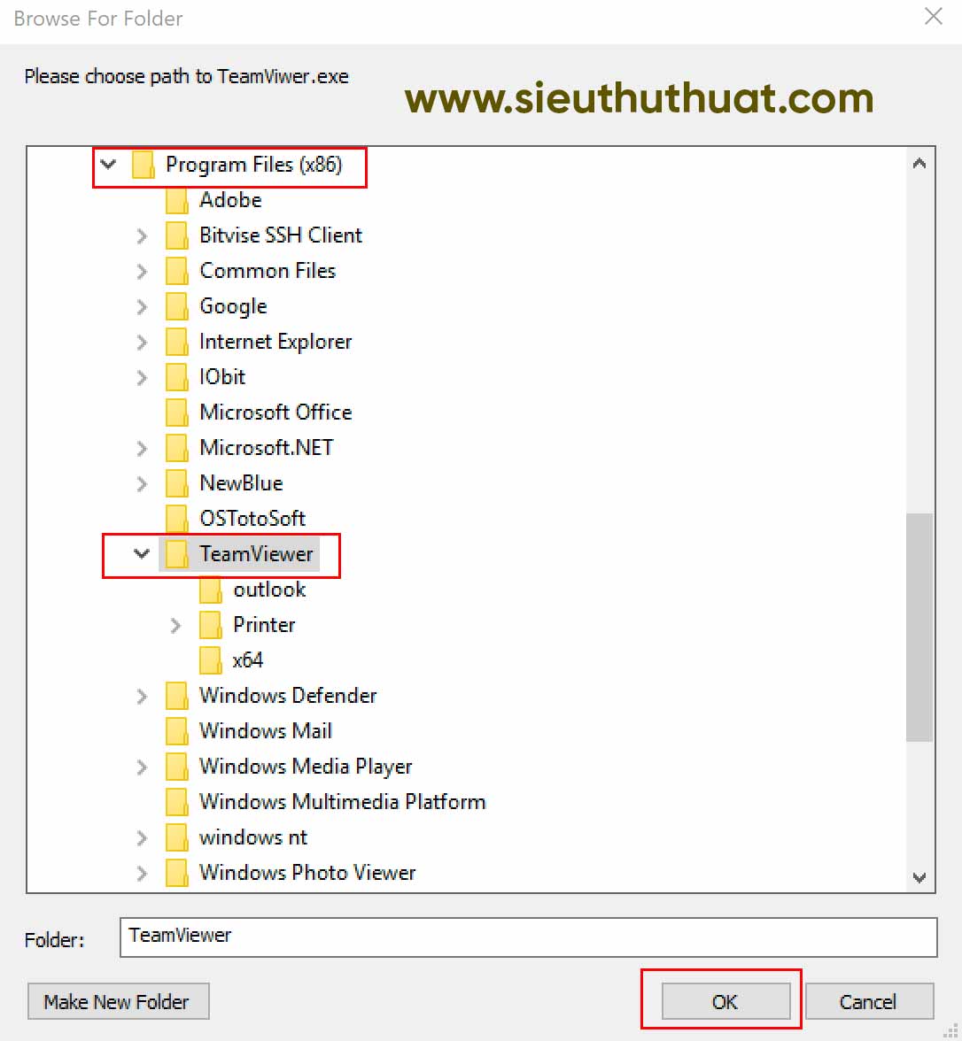
Task: Click the Microsoft.NET folder icon
Action: coord(177,448)
